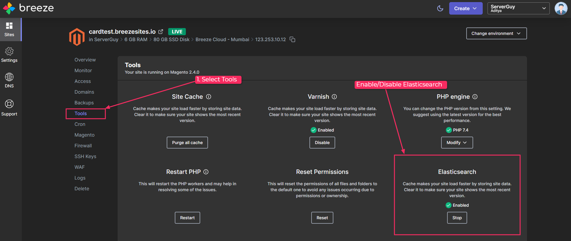This screenshot has height=241, width=571.
Task: Disable Varnish with Disable button
Action: [x=322, y=143]
